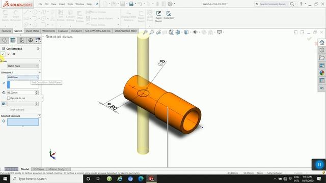Switch to the 3D Views bottom tab
Image resolution: width=326 pixels, height=183 pixels.
pyautogui.click(x=39, y=169)
